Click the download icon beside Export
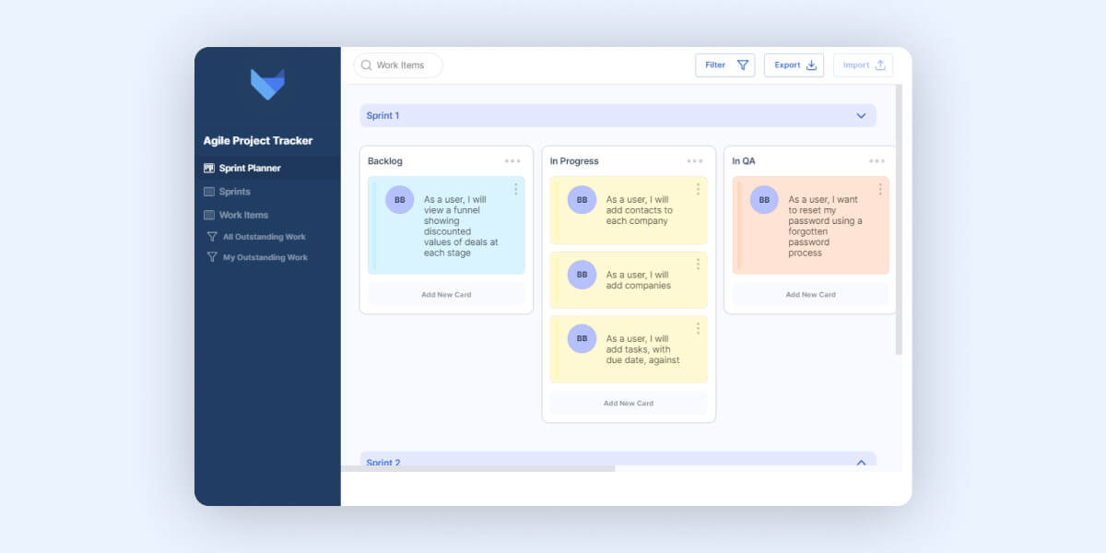Viewport: 1106px width, 553px height. click(x=810, y=65)
